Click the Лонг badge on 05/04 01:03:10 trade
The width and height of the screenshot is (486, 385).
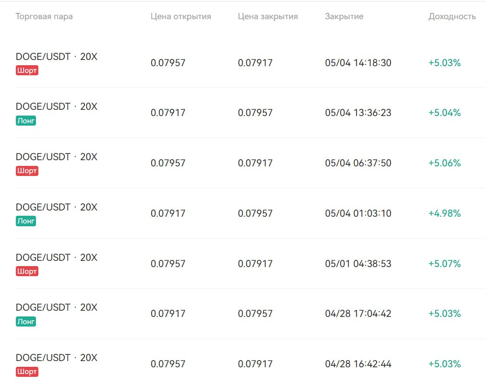click(x=26, y=221)
